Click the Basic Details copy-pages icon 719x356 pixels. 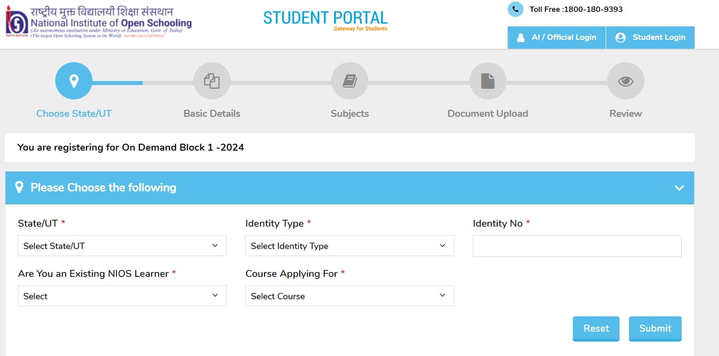pos(212,81)
